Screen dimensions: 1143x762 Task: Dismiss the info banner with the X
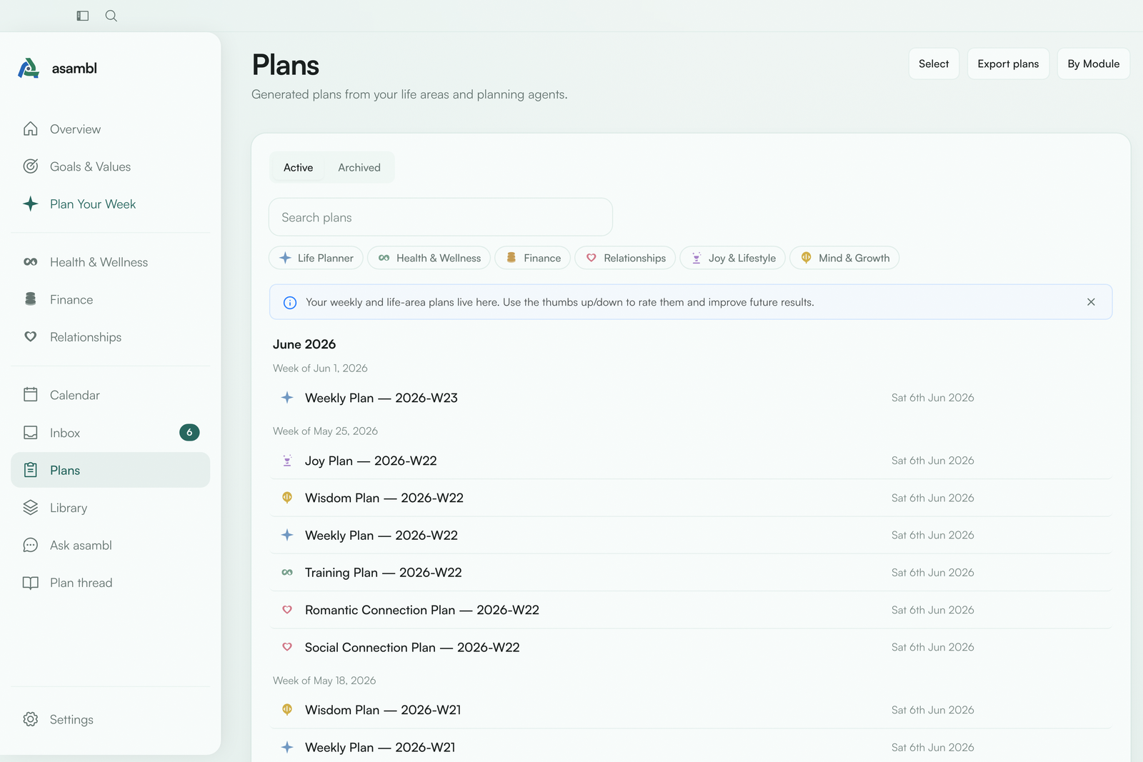click(x=1091, y=302)
